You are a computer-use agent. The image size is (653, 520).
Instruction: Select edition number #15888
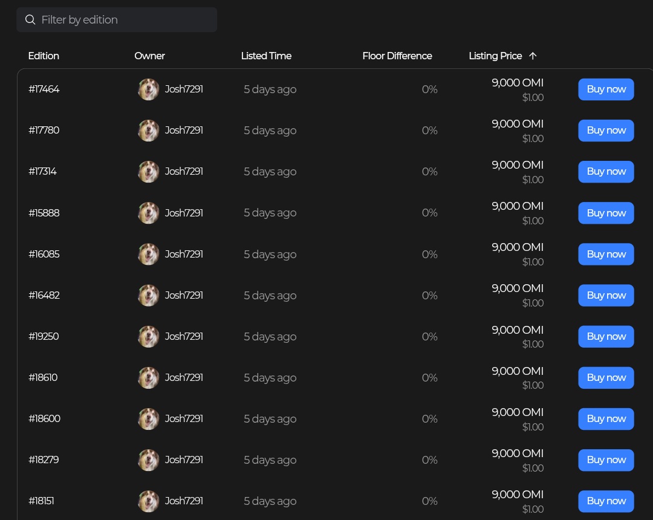(44, 213)
